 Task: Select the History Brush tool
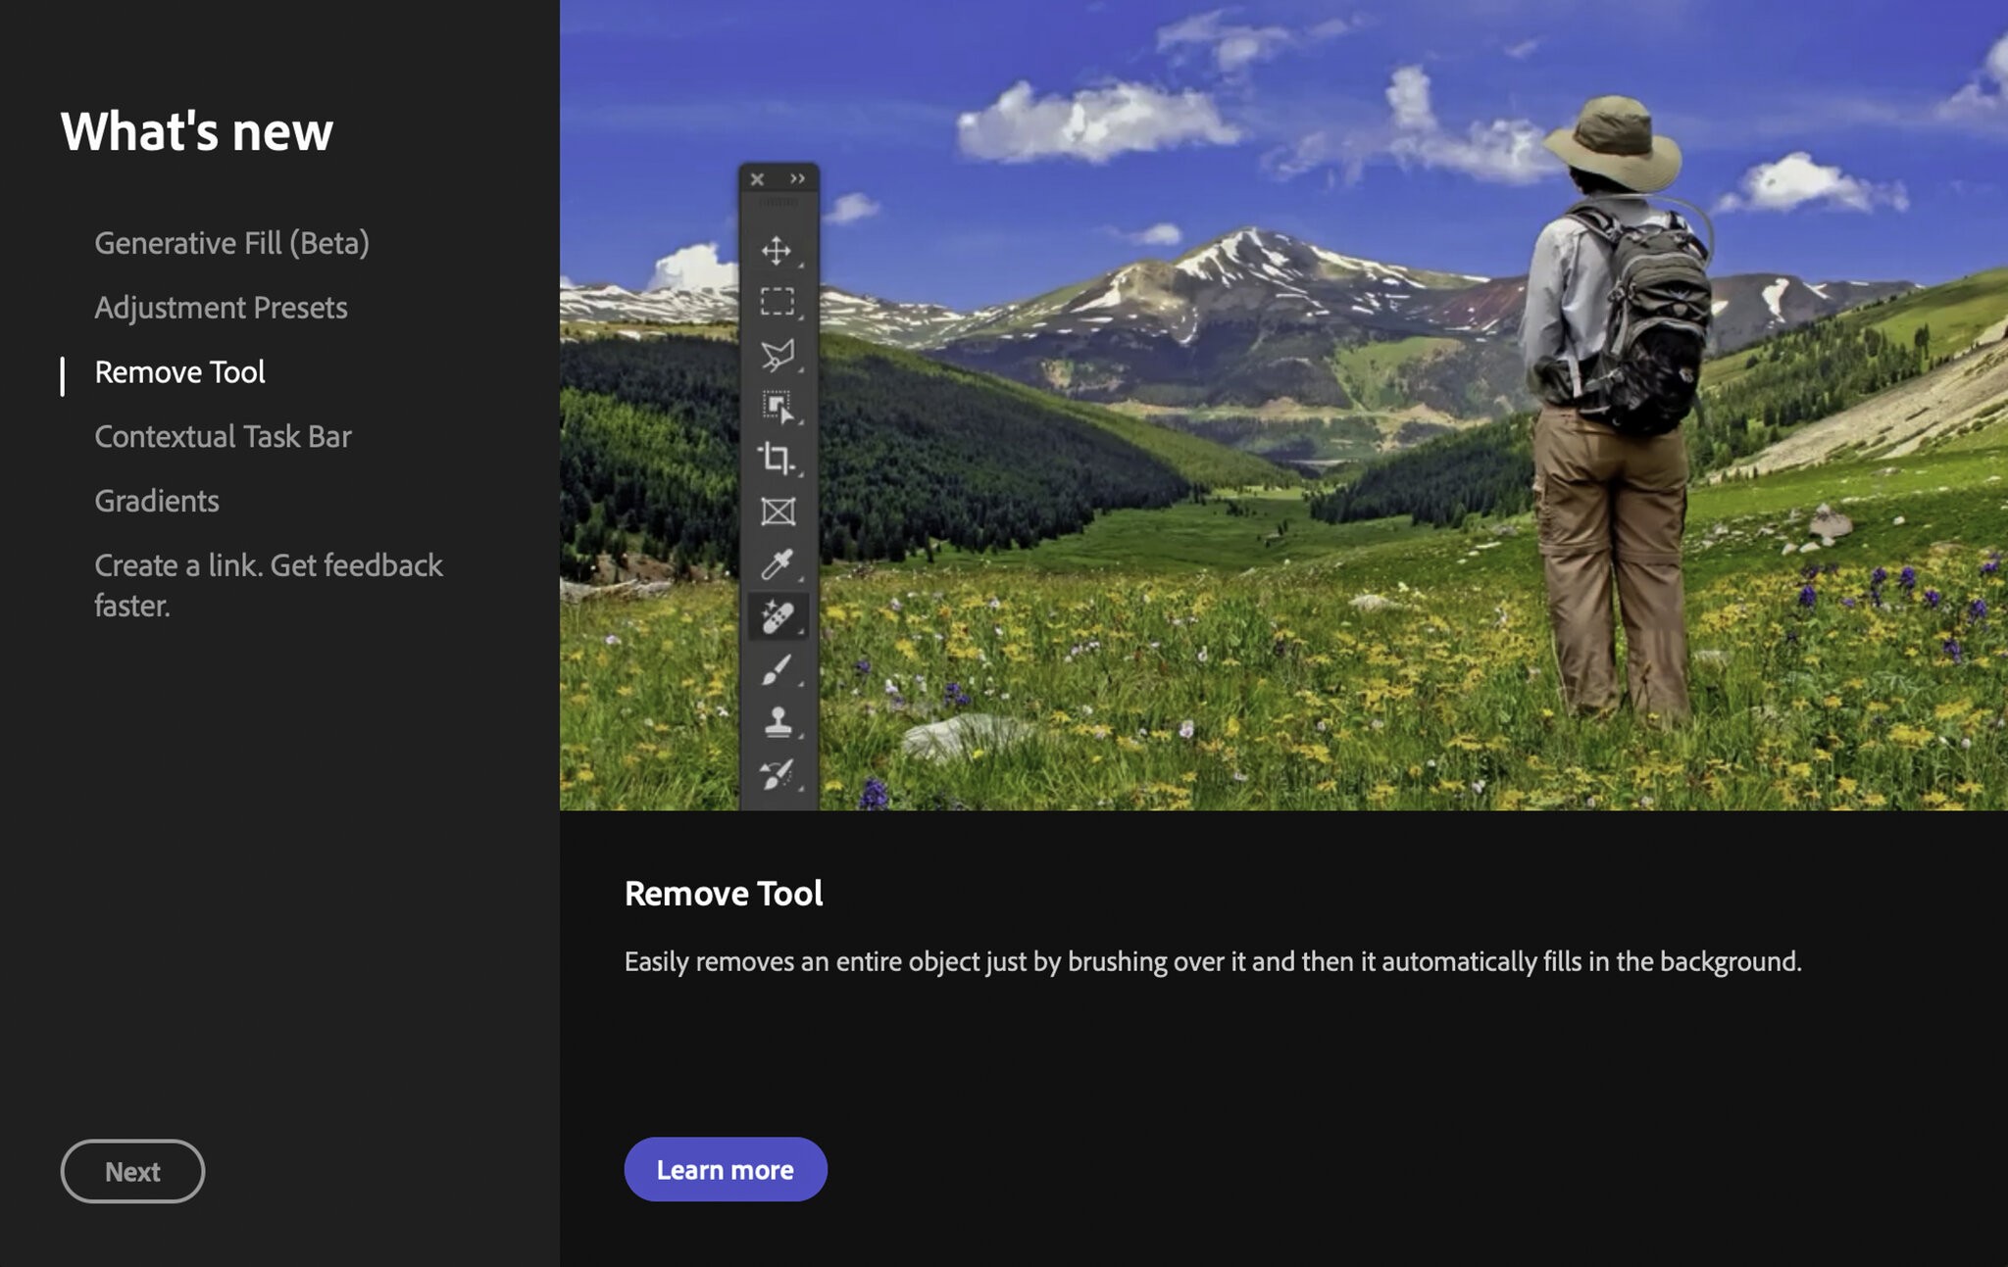point(777,774)
